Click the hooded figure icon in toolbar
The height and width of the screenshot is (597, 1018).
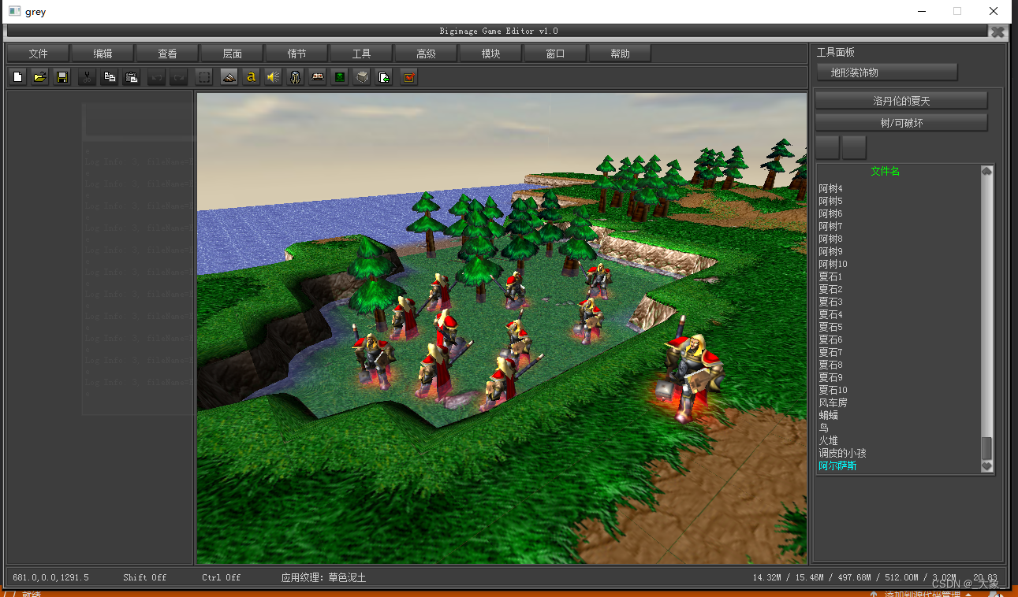click(x=295, y=77)
